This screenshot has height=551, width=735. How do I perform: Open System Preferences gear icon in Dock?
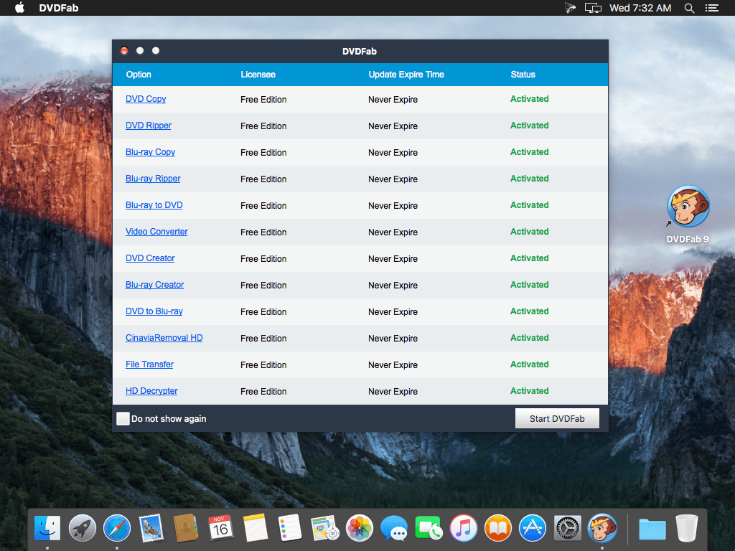tap(567, 528)
